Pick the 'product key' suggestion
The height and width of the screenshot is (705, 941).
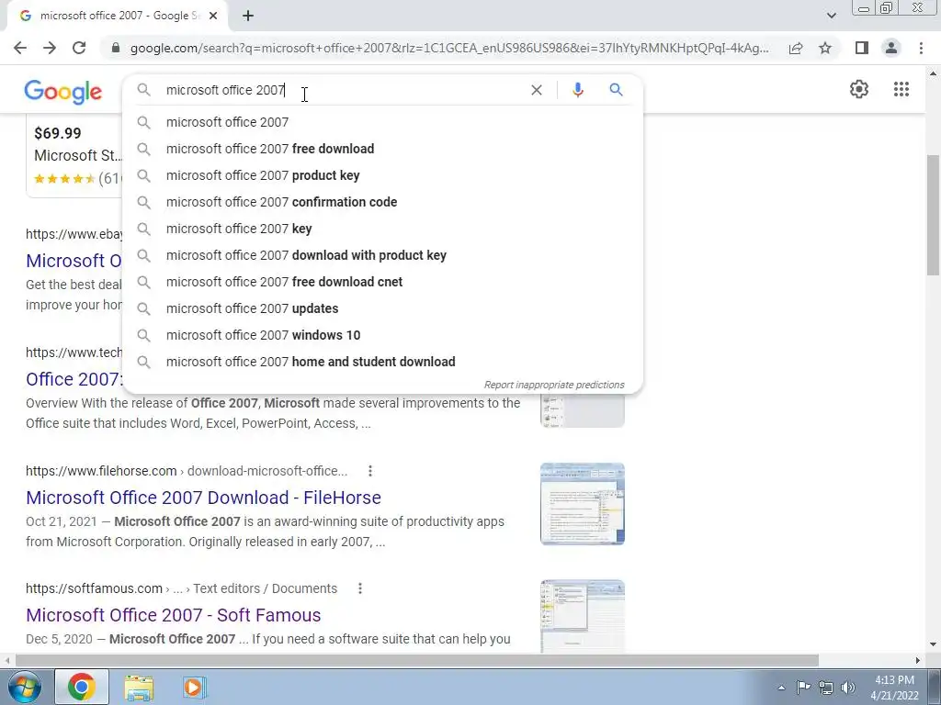[x=382, y=175]
